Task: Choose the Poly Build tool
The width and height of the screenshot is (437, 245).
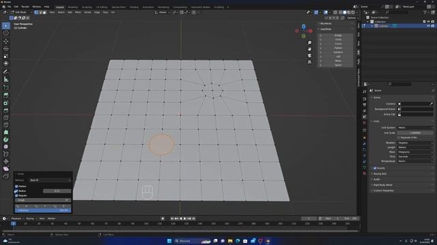Action: click(x=6, y=132)
